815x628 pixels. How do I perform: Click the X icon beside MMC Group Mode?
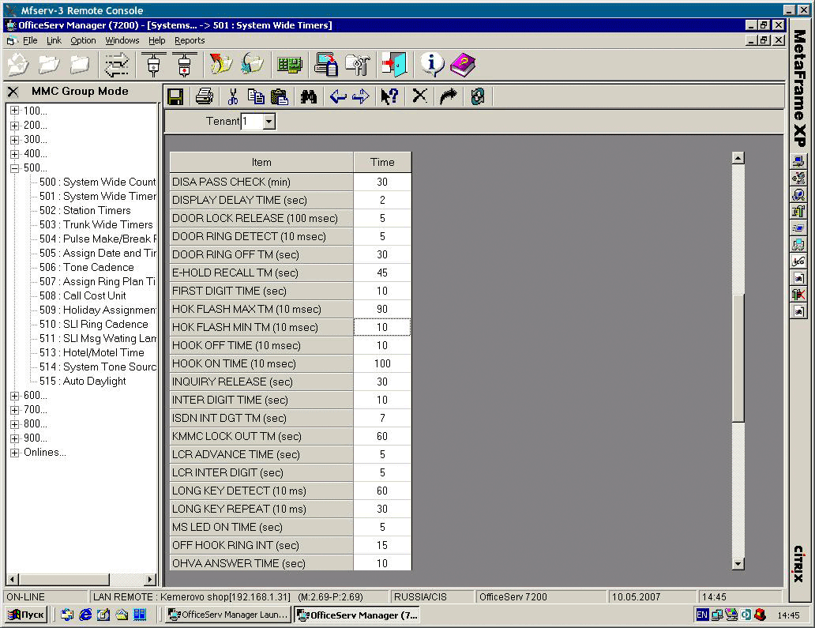[13, 92]
